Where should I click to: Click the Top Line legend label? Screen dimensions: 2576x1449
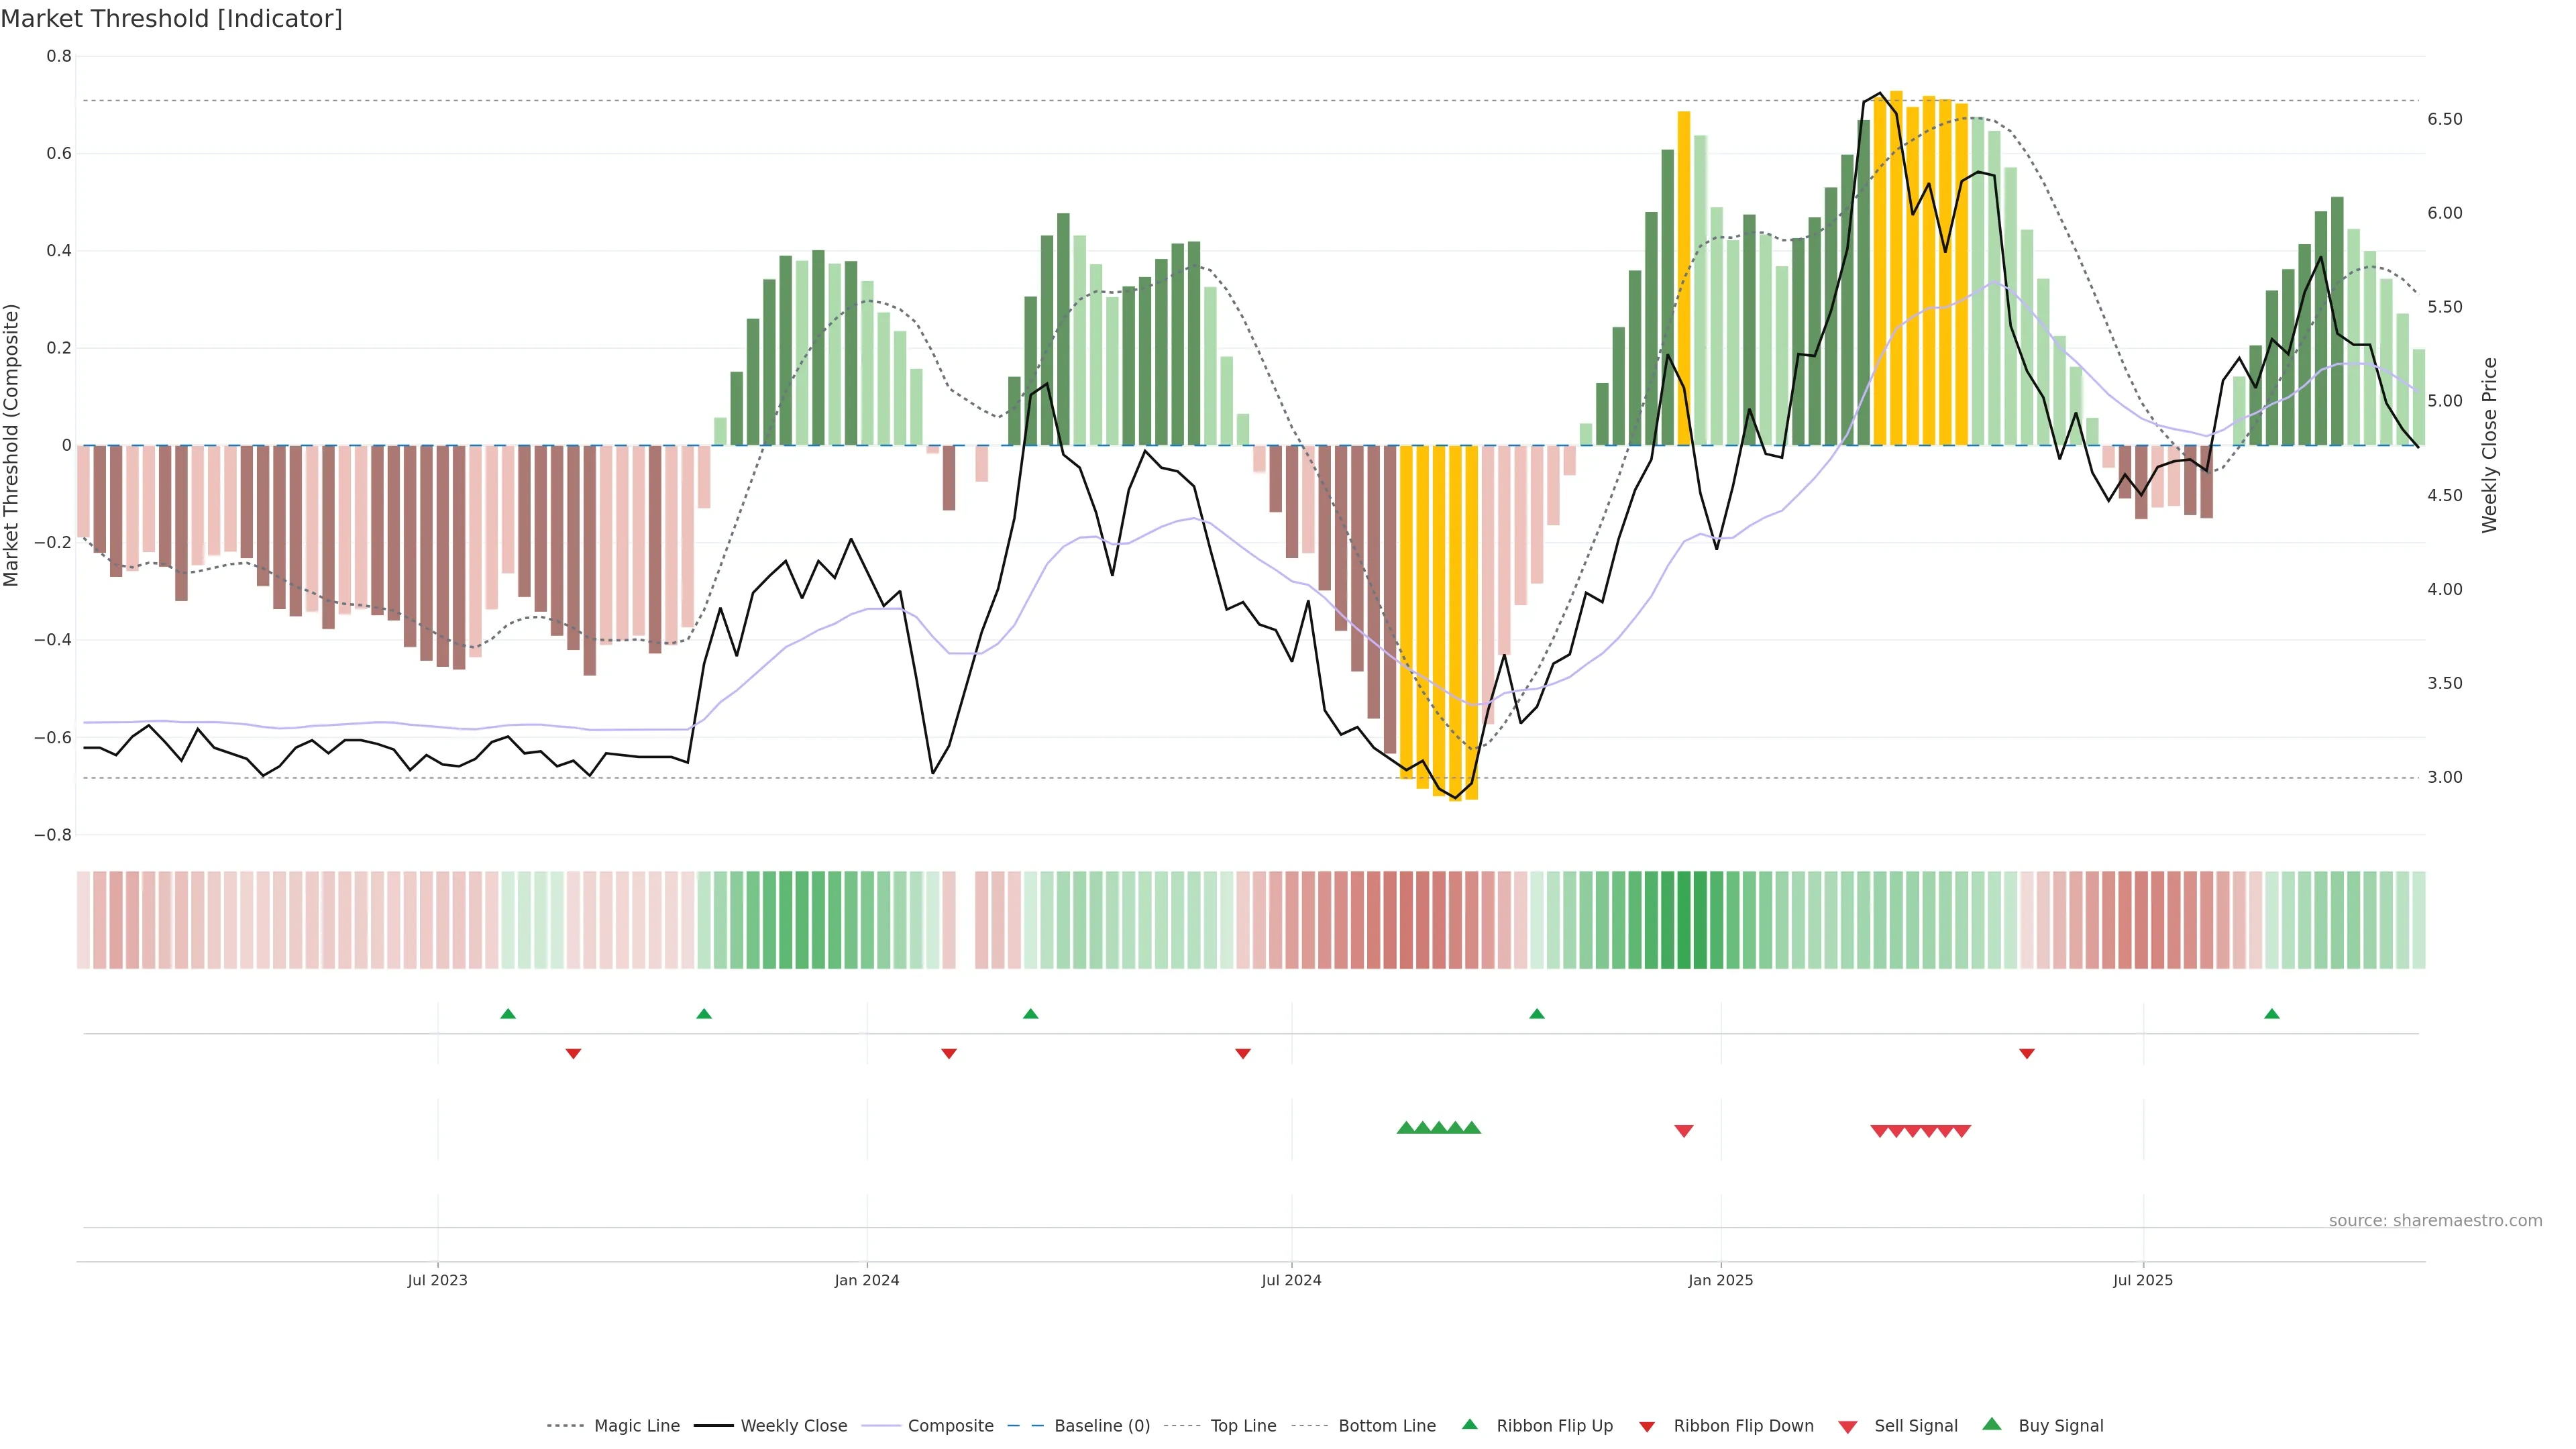1243,1426
